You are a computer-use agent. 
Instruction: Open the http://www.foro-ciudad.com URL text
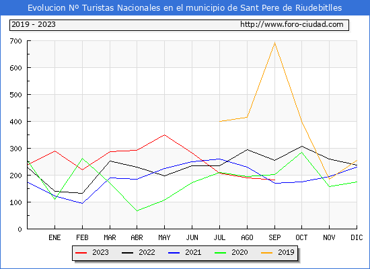point(292,24)
